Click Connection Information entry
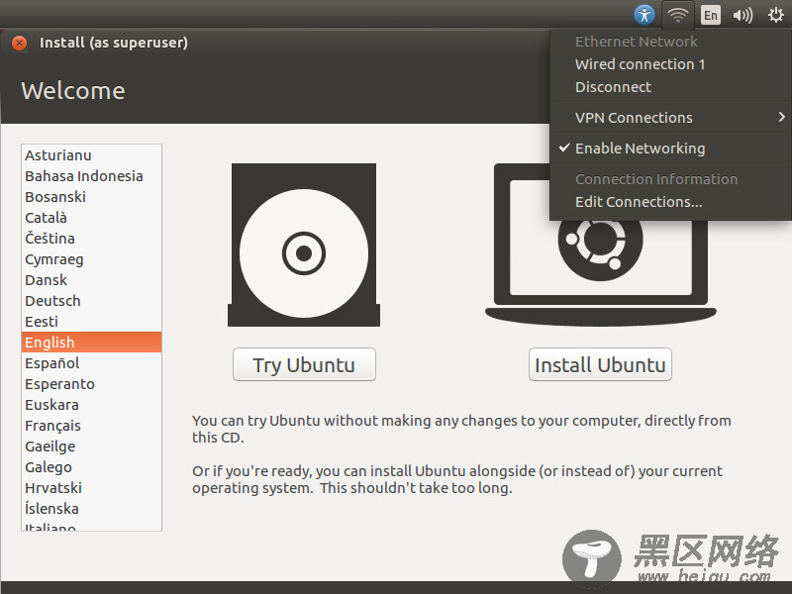Image resolution: width=792 pixels, height=594 pixels. 670,179
